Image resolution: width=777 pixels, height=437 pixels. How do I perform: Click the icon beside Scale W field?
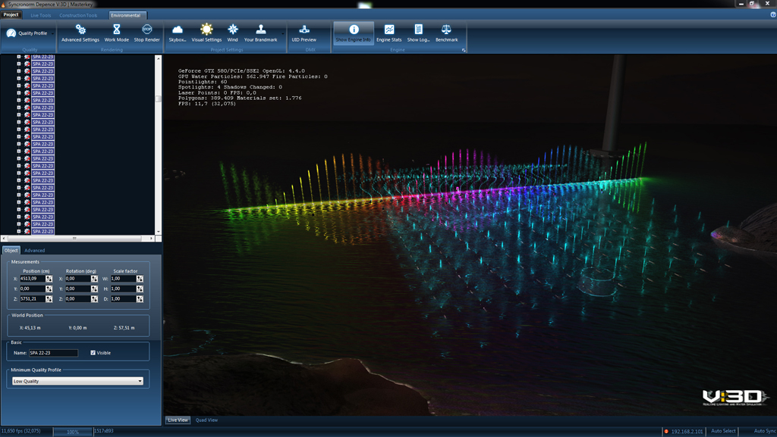[x=140, y=279]
